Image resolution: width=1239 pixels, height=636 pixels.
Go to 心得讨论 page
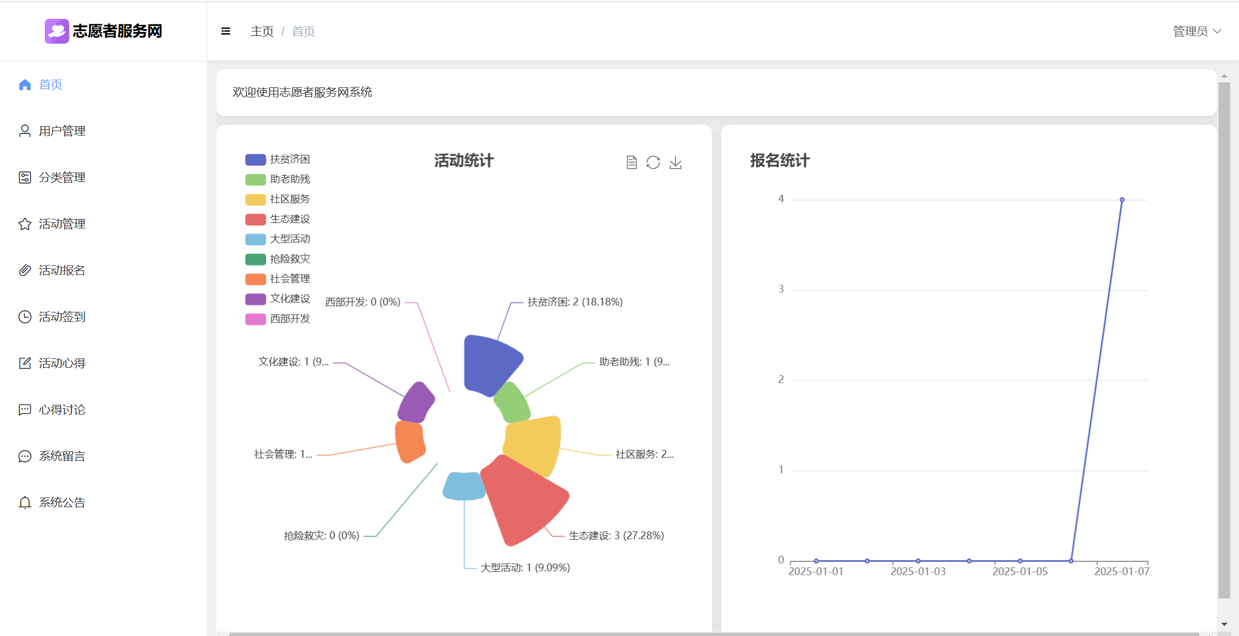pyautogui.click(x=62, y=410)
